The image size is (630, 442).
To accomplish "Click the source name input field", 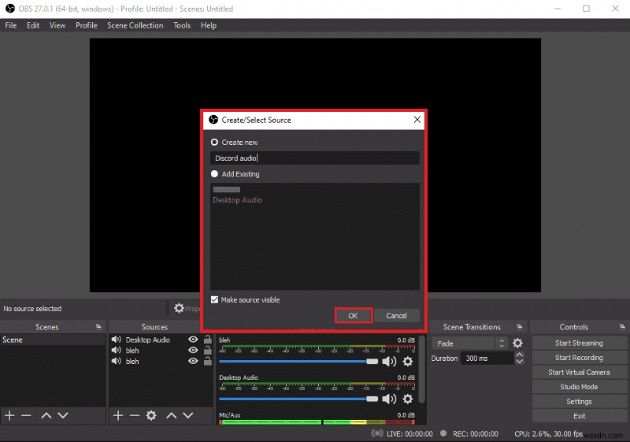I will pyautogui.click(x=314, y=158).
